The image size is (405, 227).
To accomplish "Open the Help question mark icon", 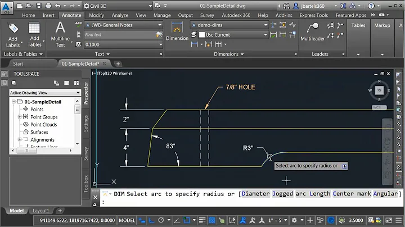I will [x=371, y=6].
